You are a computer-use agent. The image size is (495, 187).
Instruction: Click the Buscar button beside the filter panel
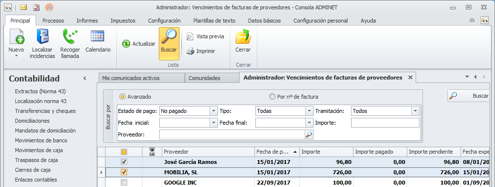468,96
